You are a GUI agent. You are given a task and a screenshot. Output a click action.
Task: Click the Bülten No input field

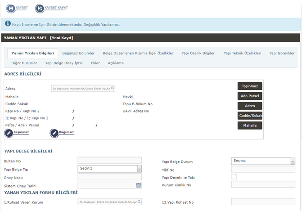tap(109, 161)
